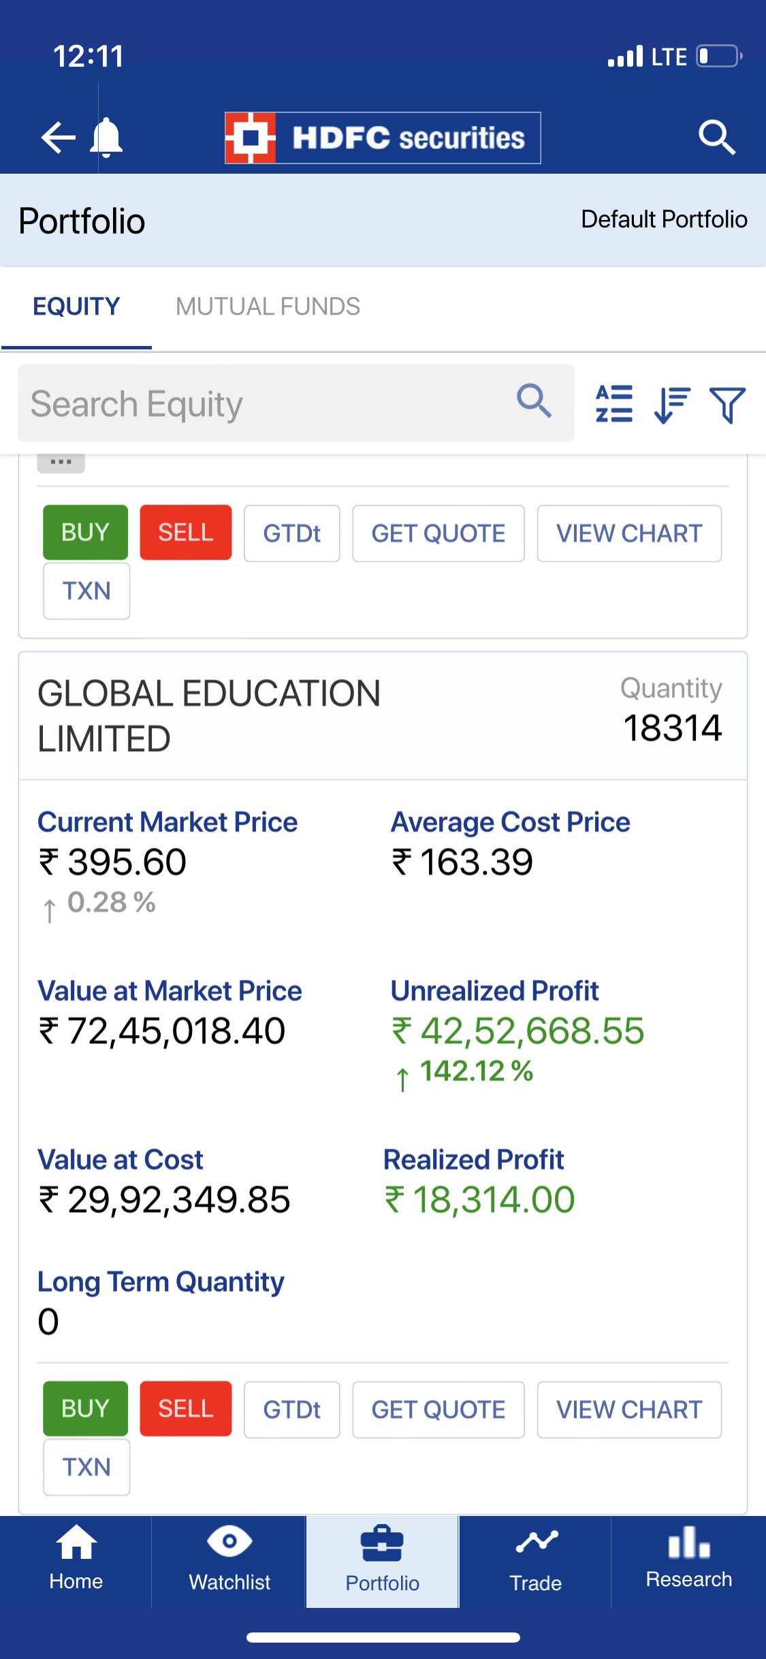This screenshot has width=766, height=1659.
Task: Open the filter funnel icon
Action: 727,405
